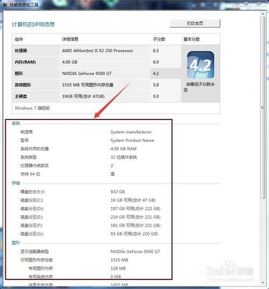Click primary disk subscore 5.9
Viewport: 269px width, 289px height.
155,96
